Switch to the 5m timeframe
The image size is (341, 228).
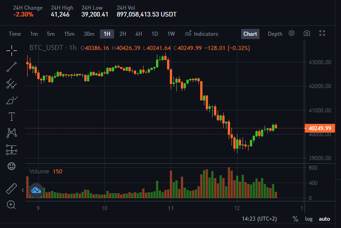tap(51, 34)
